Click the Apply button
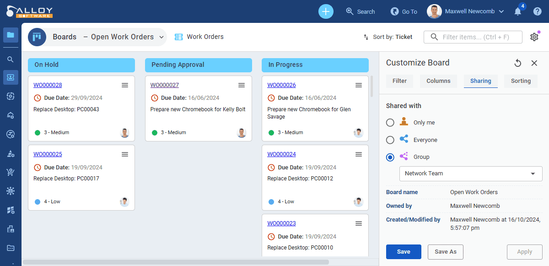 tap(525, 252)
